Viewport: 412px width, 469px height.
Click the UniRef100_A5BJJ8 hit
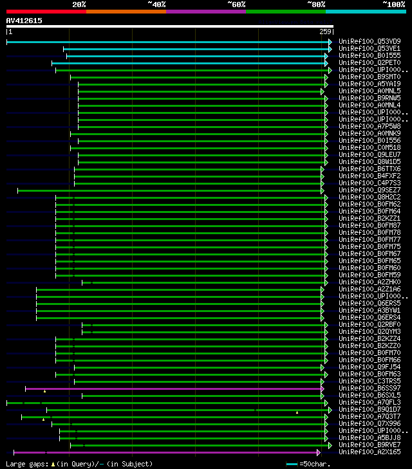370,438
